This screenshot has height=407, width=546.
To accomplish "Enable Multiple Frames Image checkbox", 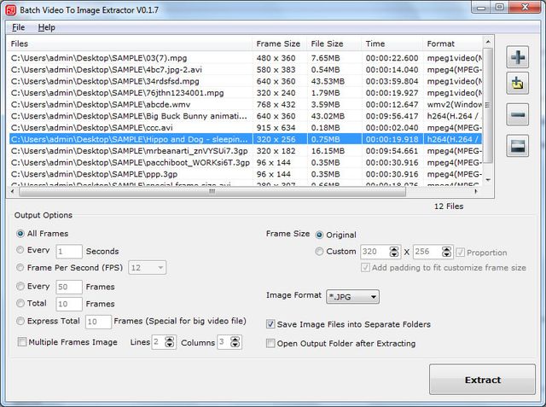I will point(21,342).
